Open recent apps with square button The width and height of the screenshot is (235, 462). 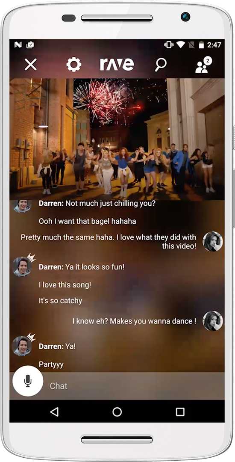pos(180,412)
